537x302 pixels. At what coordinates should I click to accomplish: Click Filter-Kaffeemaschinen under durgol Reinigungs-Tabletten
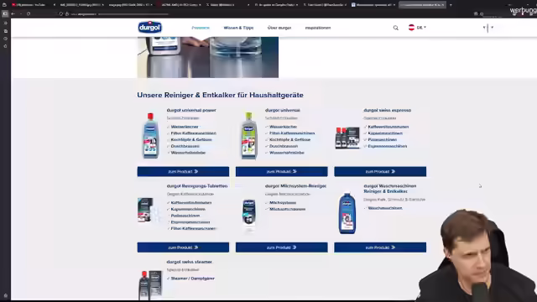(194, 228)
